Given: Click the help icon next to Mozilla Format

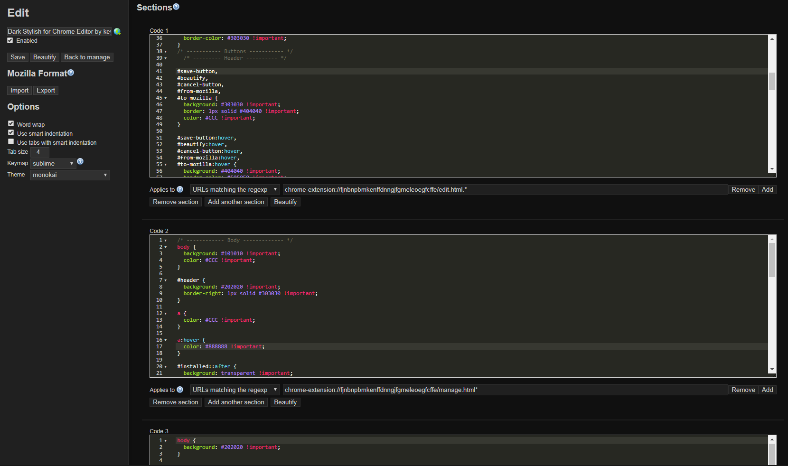Looking at the screenshot, I should (x=71, y=72).
